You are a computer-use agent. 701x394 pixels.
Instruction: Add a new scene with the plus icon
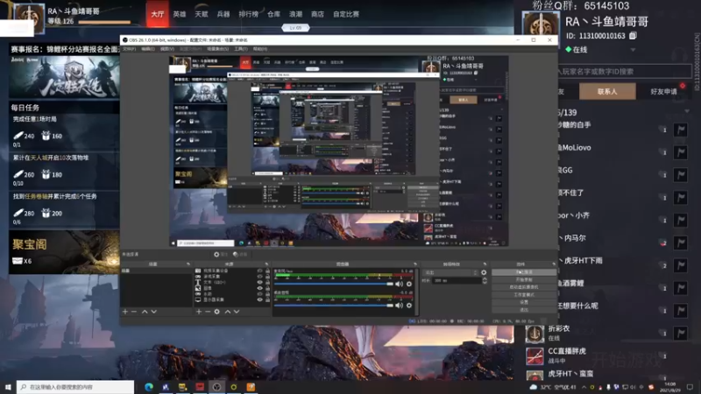125,312
